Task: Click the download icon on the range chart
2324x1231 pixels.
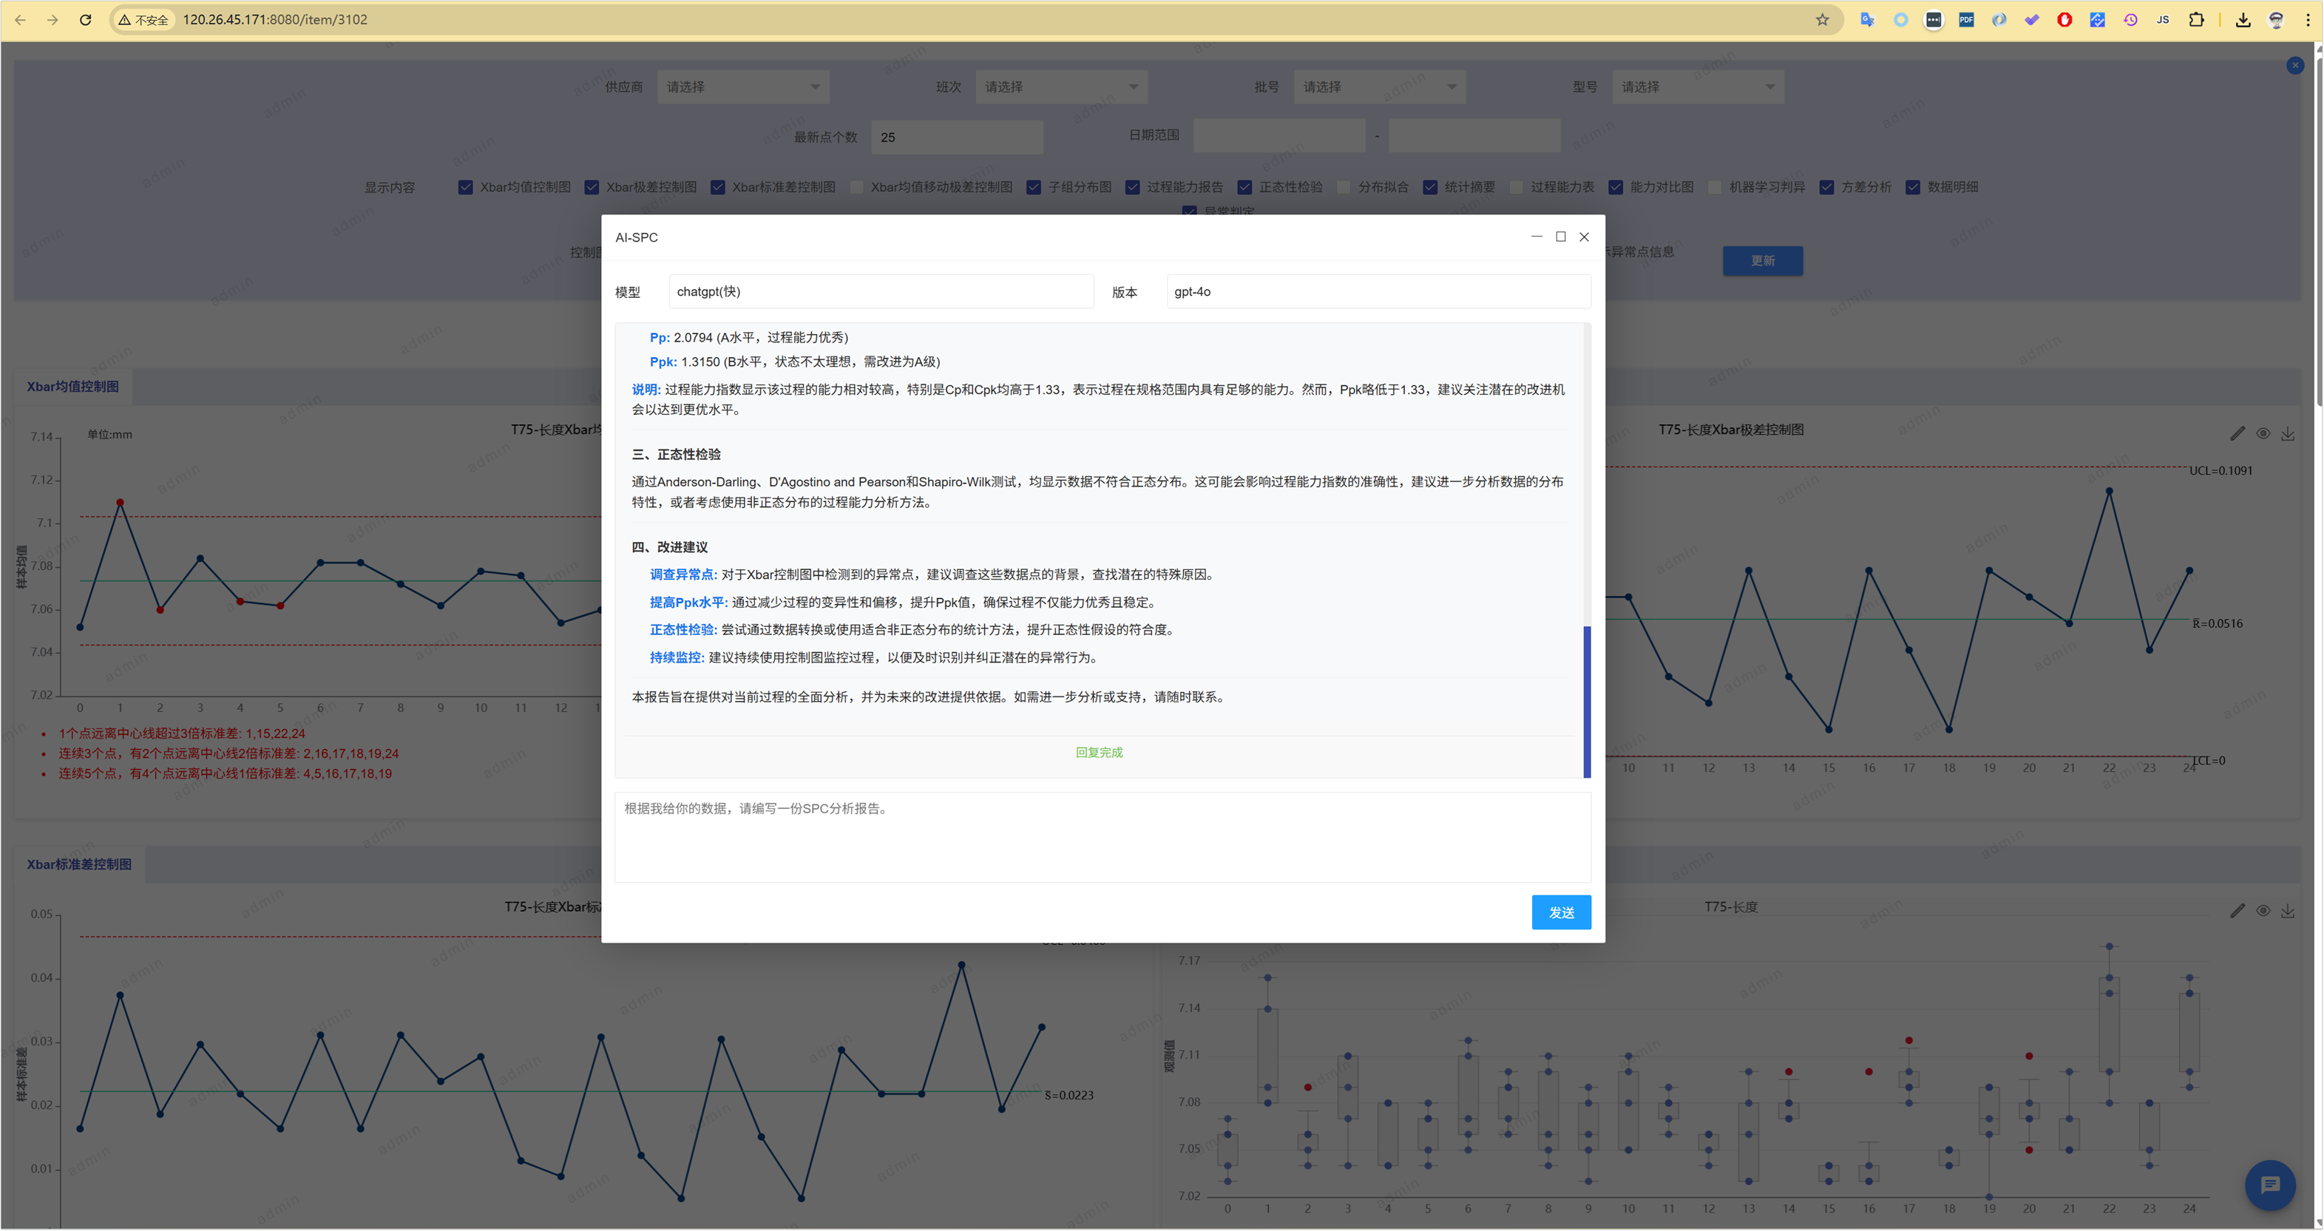Action: click(x=2288, y=434)
